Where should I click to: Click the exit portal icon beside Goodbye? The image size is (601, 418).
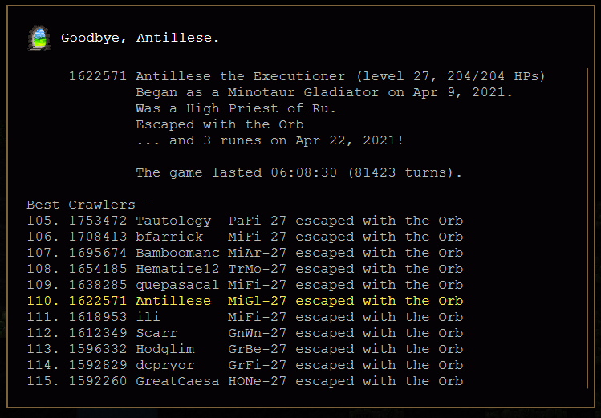(x=39, y=38)
